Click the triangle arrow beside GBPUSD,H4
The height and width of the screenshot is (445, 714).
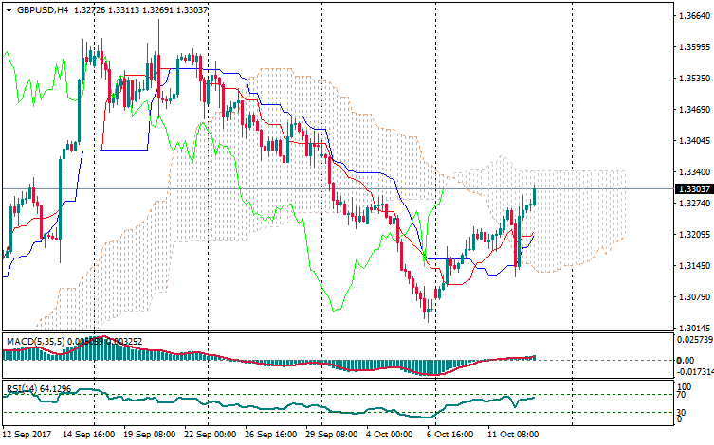[x=9, y=10]
